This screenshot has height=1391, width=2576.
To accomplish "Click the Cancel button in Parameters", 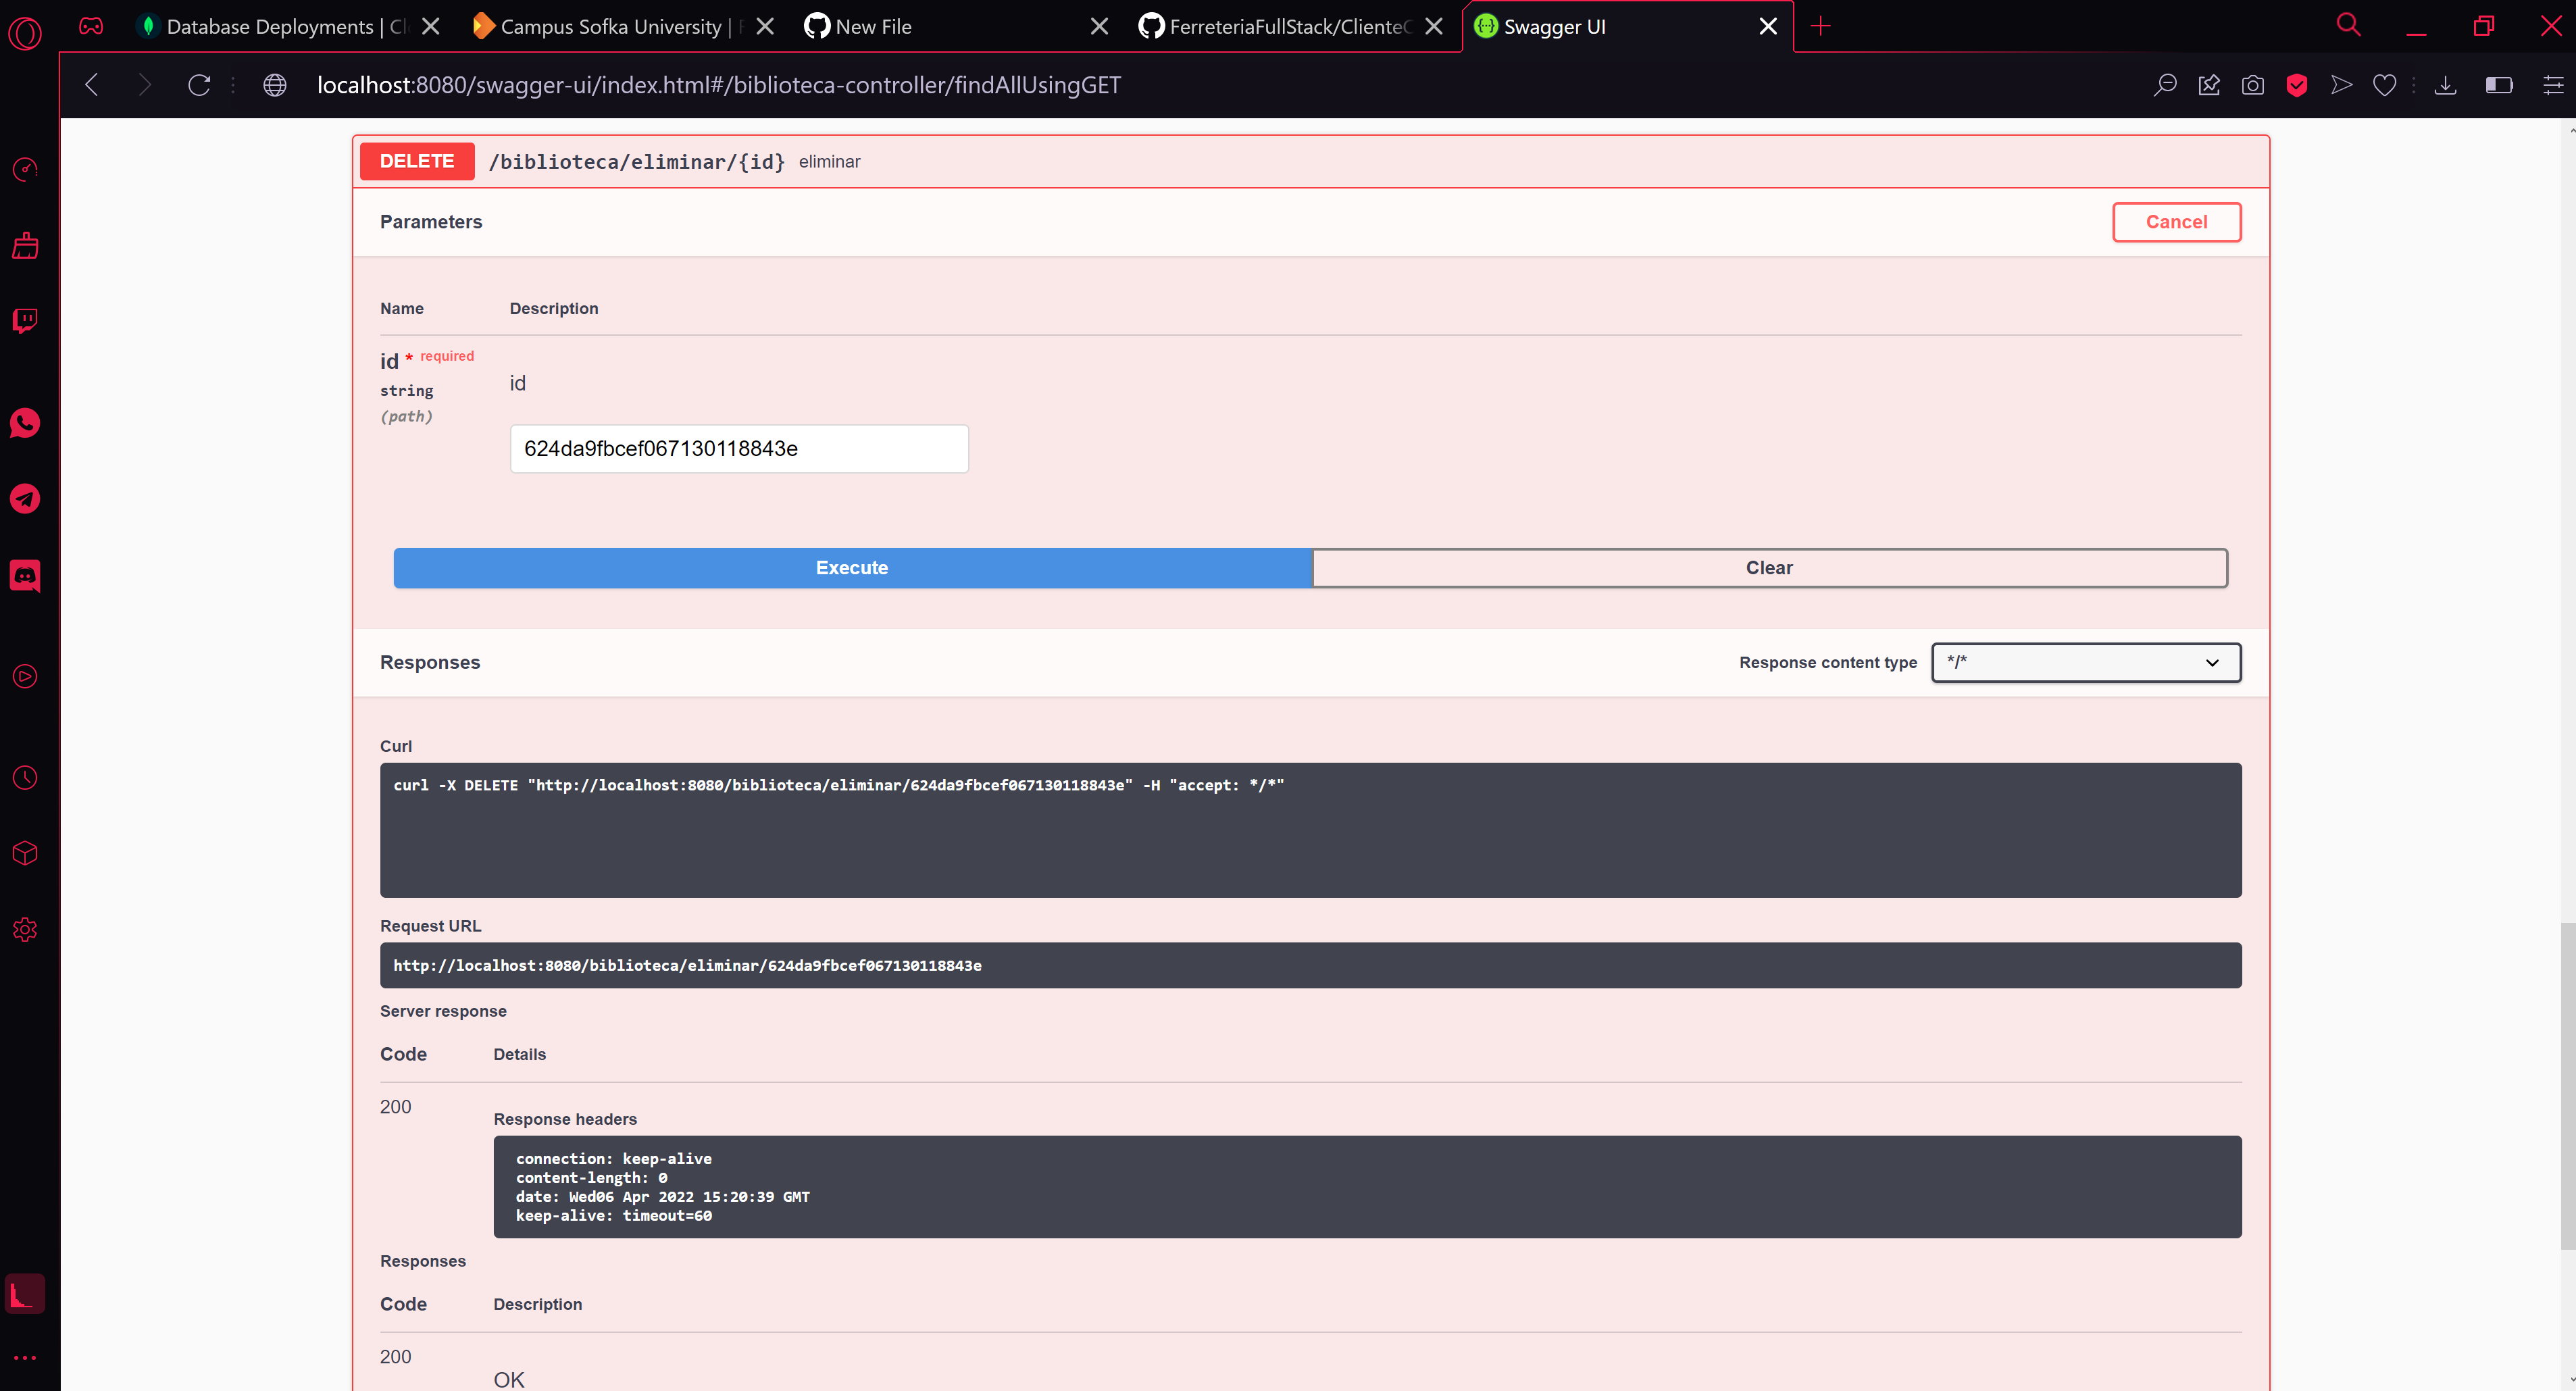I will click(2176, 222).
